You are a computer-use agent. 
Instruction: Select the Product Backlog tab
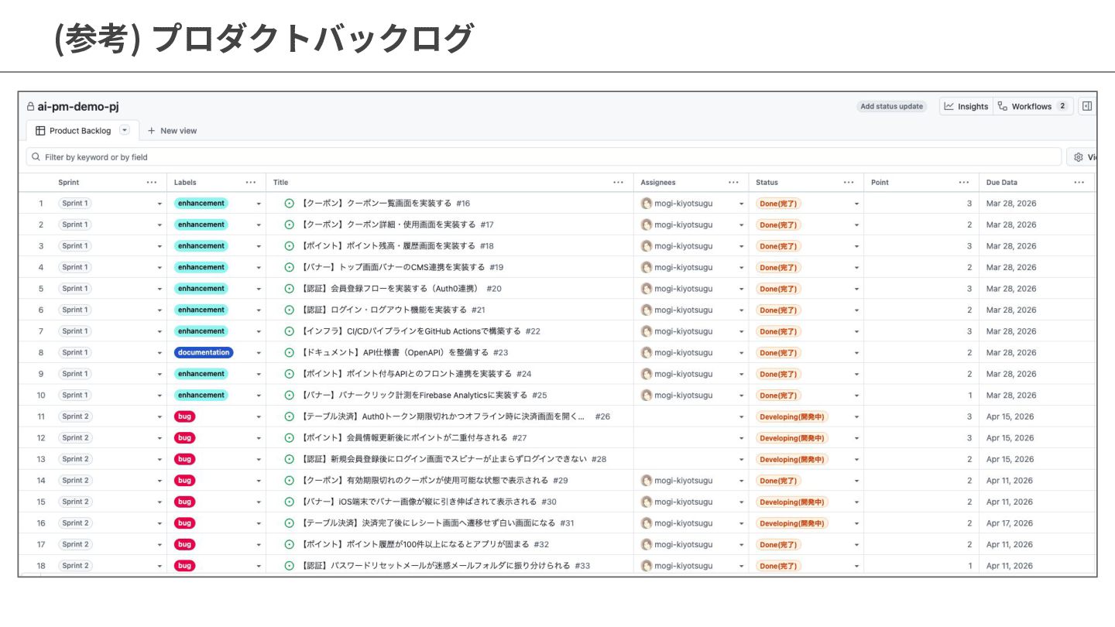[80, 131]
